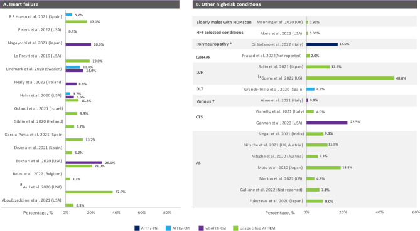The image size is (420, 231).
Task: Click the label 'Aimo et al. 2021 (Italy)'
Action: [x=282, y=100]
